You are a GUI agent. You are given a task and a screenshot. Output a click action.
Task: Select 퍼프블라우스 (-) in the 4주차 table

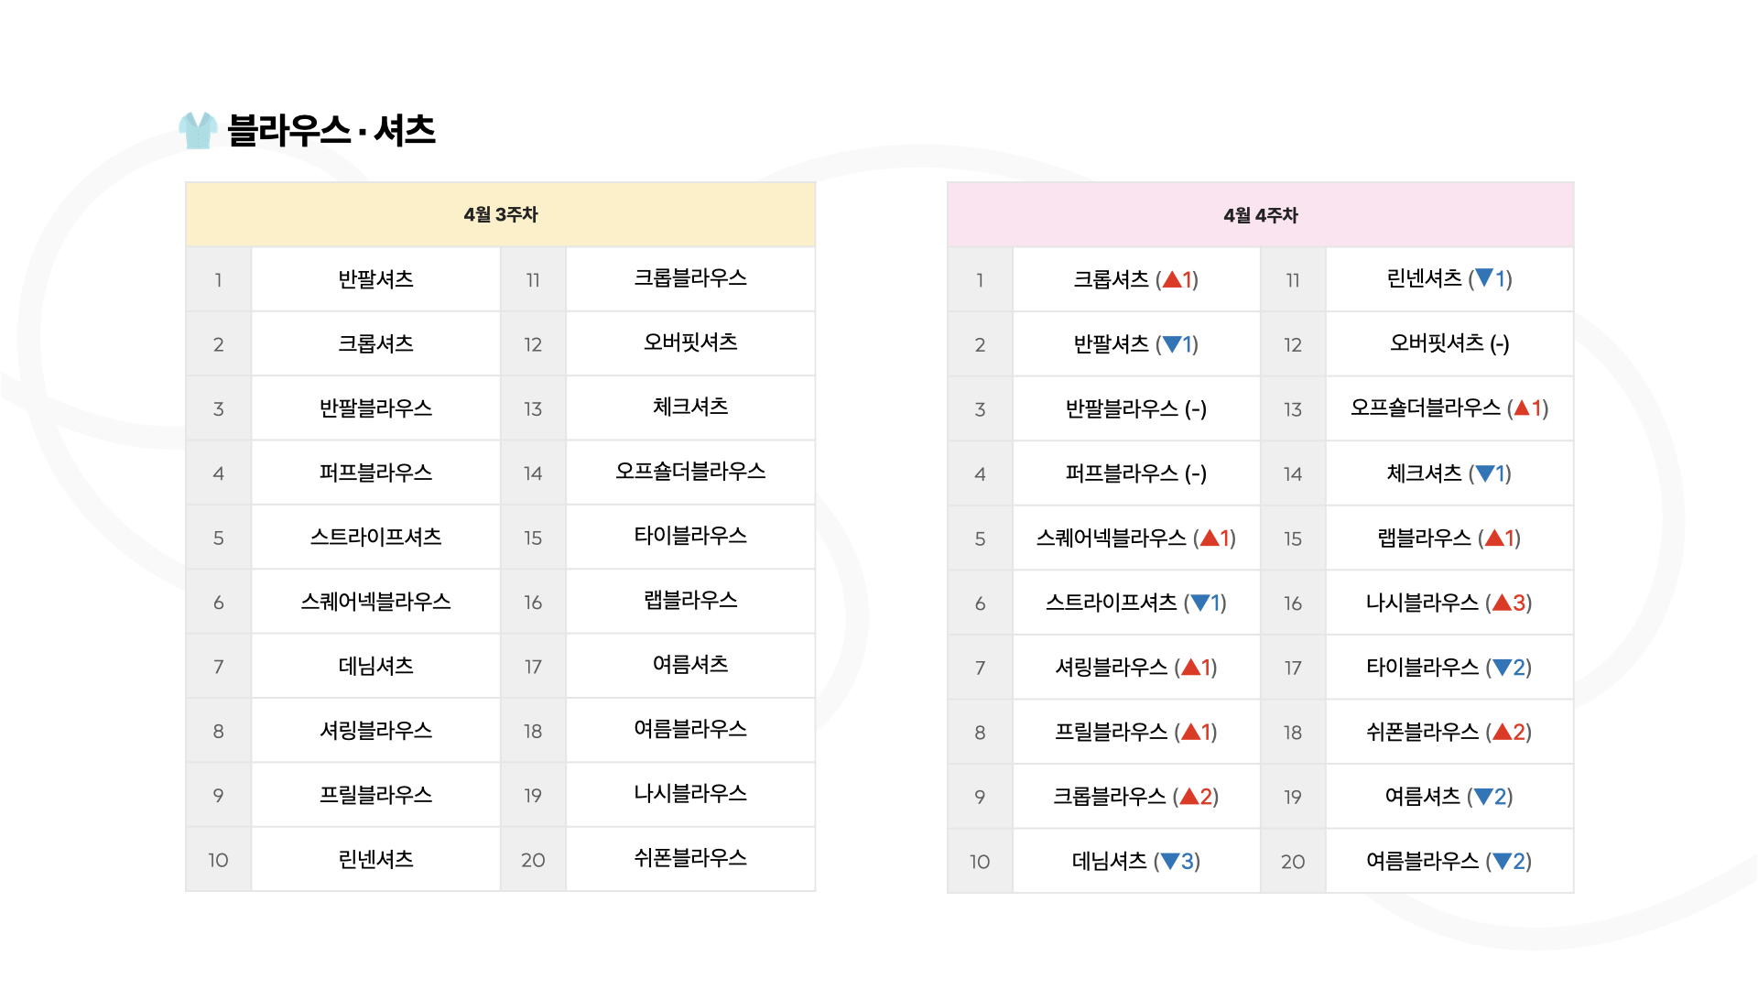[1136, 473]
